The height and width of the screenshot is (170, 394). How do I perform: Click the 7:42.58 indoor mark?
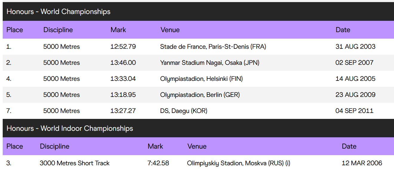[x=158, y=163]
